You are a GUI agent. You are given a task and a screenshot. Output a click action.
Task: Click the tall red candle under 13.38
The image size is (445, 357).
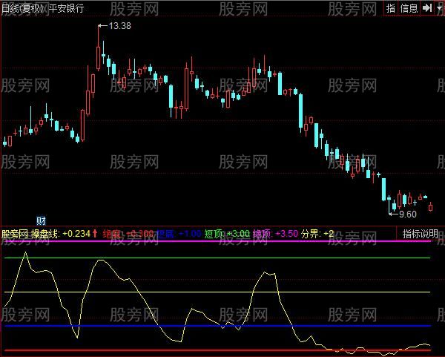click(x=99, y=48)
